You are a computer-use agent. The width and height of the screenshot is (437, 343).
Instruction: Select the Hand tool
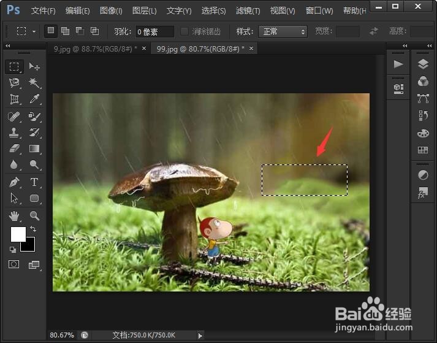tap(14, 216)
